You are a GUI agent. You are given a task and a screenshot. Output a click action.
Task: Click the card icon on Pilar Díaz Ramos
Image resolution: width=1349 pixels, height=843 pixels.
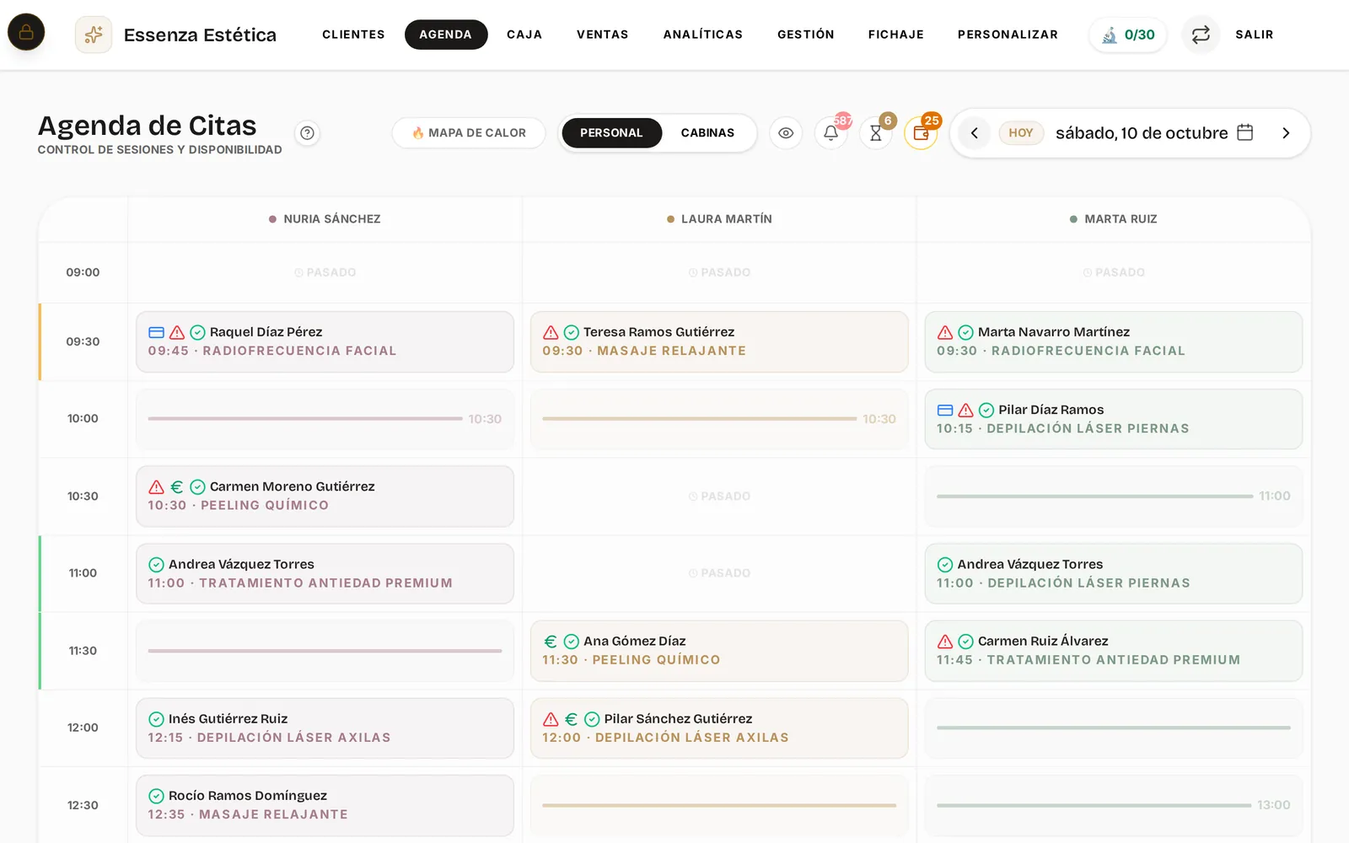point(945,410)
